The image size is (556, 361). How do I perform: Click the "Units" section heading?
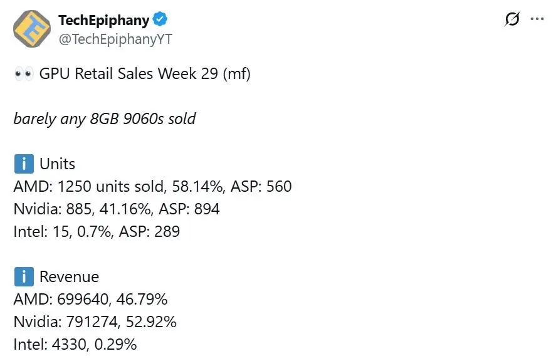tap(57, 164)
